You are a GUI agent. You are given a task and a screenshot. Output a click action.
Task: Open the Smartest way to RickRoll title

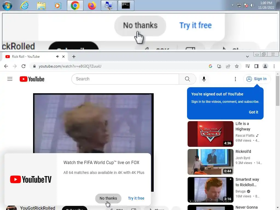point(247,182)
